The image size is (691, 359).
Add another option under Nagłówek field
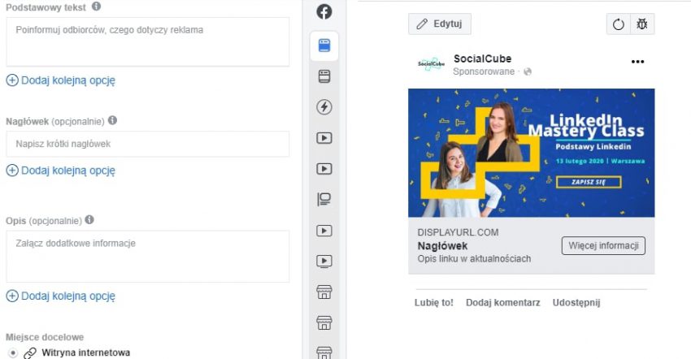click(61, 171)
